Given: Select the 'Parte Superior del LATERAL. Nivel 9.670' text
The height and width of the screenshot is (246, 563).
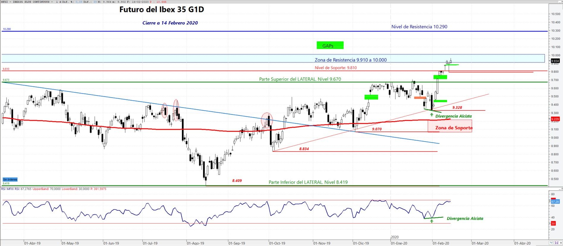Looking at the screenshot, I should [x=300, y=79].
